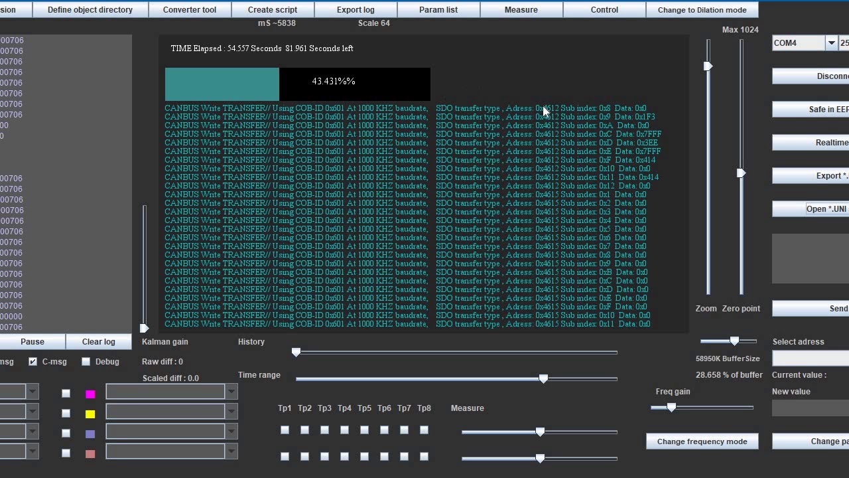Toggle checkbox beside the magenta swatch

[66, 393]
